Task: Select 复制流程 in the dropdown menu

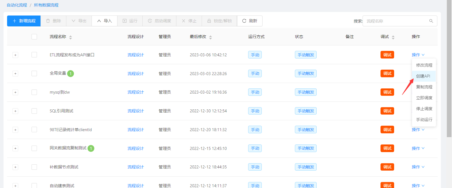Action: click(x=424, y=87)
